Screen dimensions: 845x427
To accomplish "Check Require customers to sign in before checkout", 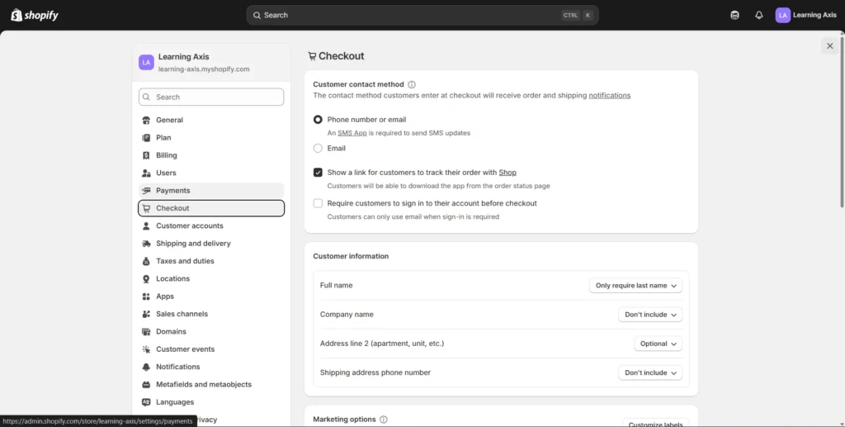I will tap(318, 203).
